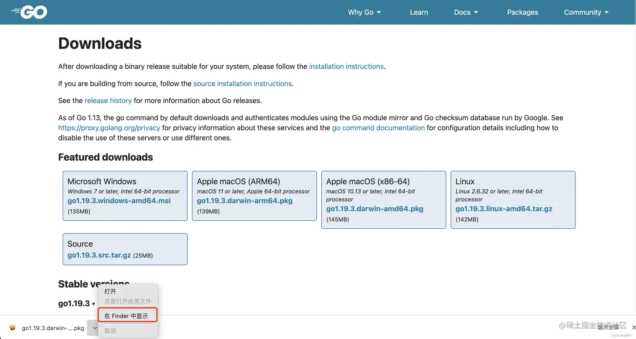Click the Apple macOS (ARM64) card title
The image size is (636, 339).
click(238, 181)
